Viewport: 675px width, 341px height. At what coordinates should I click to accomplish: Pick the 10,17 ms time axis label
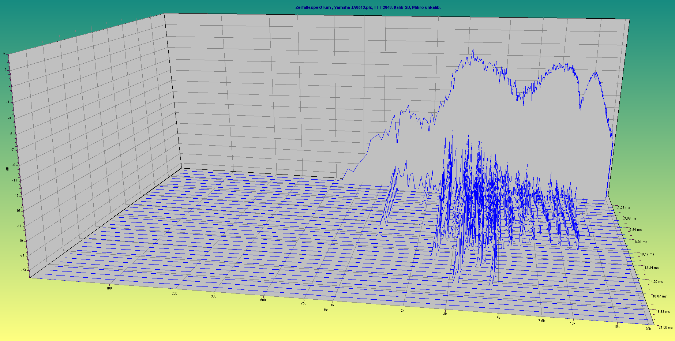[647, 254]
